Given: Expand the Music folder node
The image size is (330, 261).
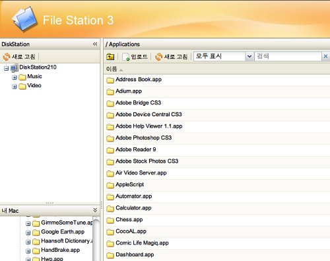Looking at the screenshot, I should pos(15,77).
